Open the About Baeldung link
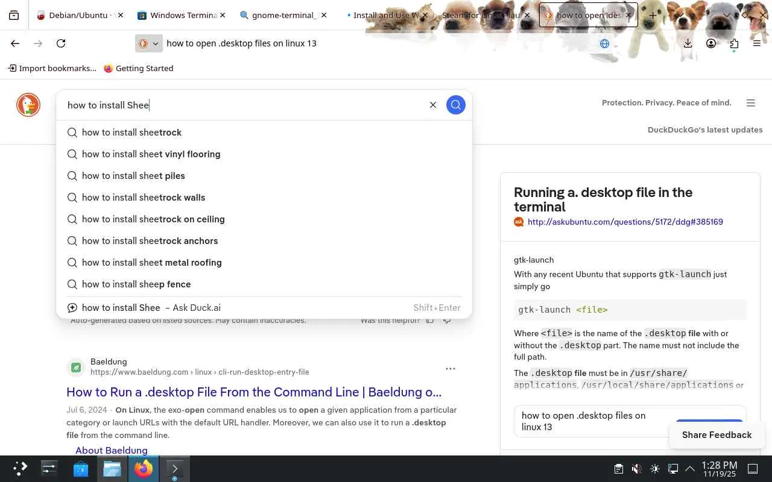Screen dimensions: 772x482 pos(112,450)
